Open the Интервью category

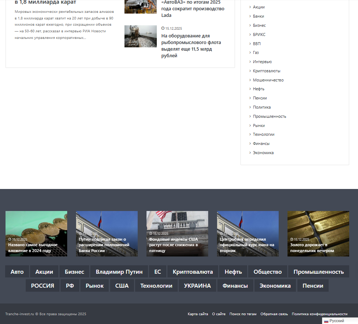click(x=262, y=62)
